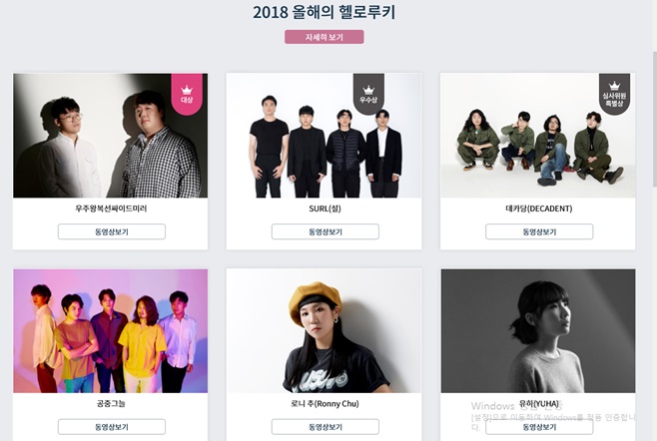Click the SURL(설) artist name
The height and width of the screenshot is (441, 657).
(325, 209)
